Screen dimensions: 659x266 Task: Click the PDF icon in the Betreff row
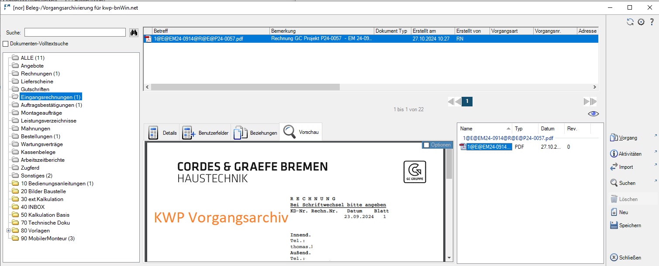[148, 39]
